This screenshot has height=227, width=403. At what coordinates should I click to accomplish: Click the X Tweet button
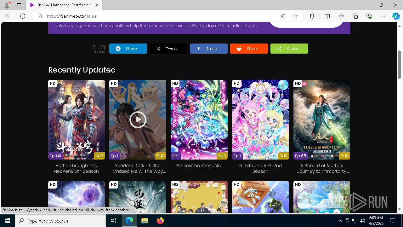click(168, 49)
